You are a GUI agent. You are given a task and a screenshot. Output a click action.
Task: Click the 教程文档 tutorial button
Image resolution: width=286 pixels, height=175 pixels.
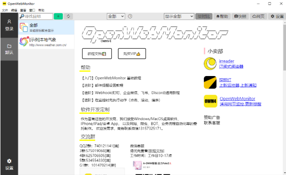[97, 54]
